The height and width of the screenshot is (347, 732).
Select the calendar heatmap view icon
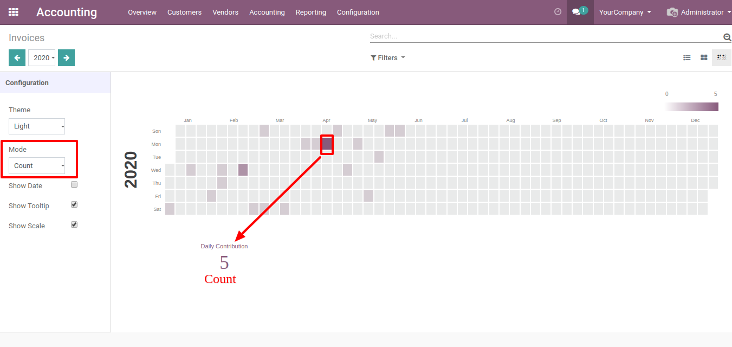pyautogui.click(x=721, y=57)
